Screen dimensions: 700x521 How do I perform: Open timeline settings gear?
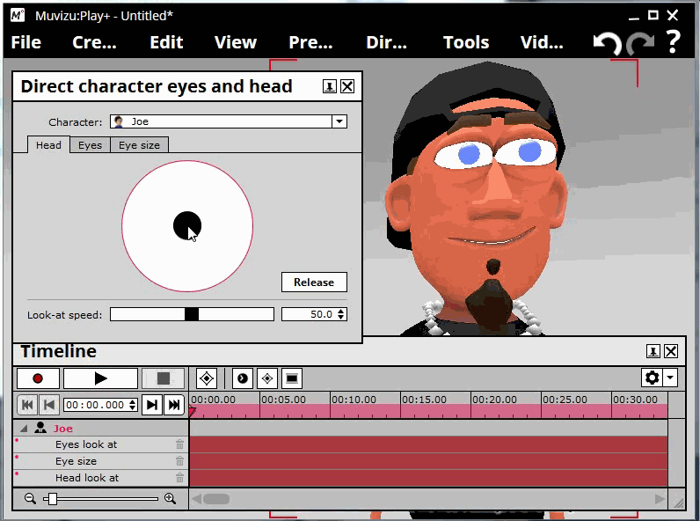(x=653, y=378)
